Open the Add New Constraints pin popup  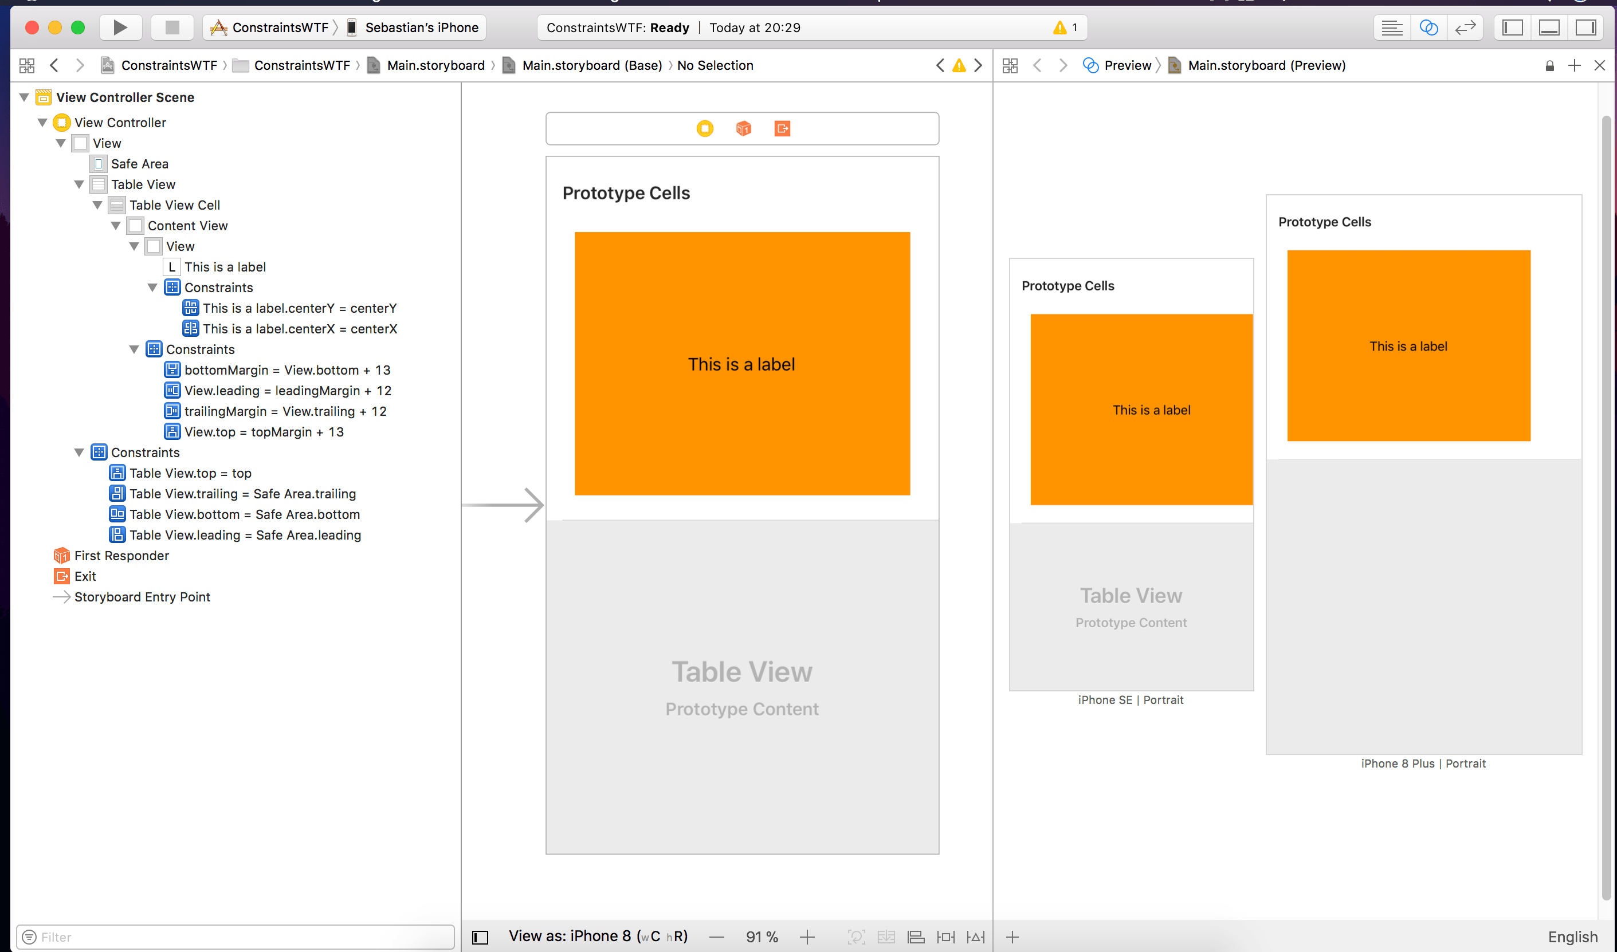(945, 937)
